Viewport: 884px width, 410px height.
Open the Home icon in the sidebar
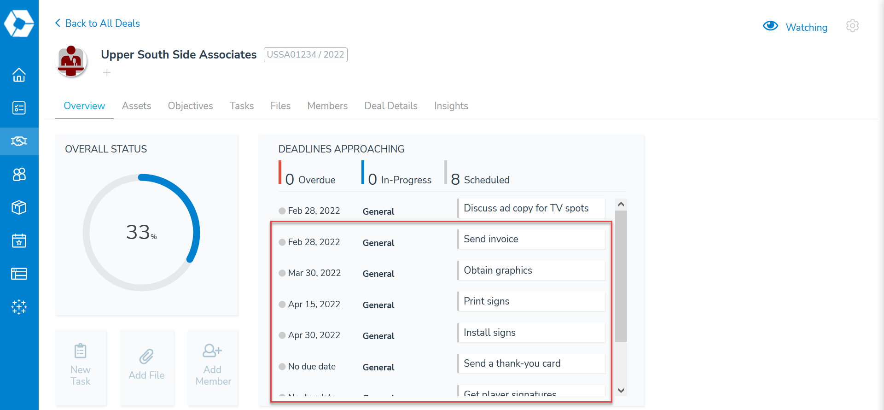click(x=19, y=75)
